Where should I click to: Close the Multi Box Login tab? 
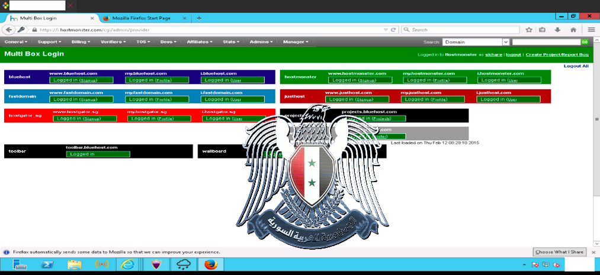[92, 18]
